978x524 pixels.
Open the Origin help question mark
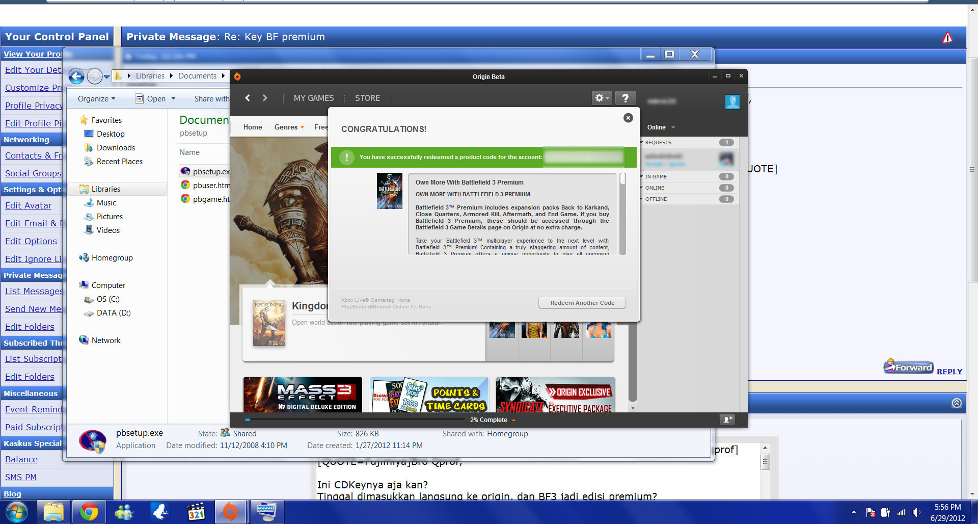click(625, 98)
